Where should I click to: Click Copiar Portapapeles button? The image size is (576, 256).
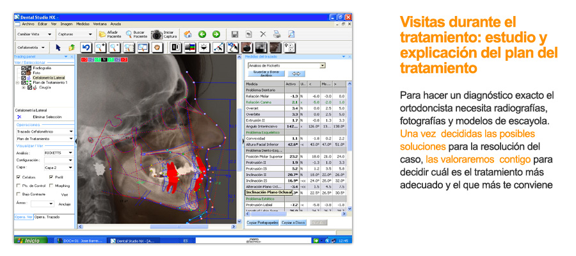pos(262,223)
